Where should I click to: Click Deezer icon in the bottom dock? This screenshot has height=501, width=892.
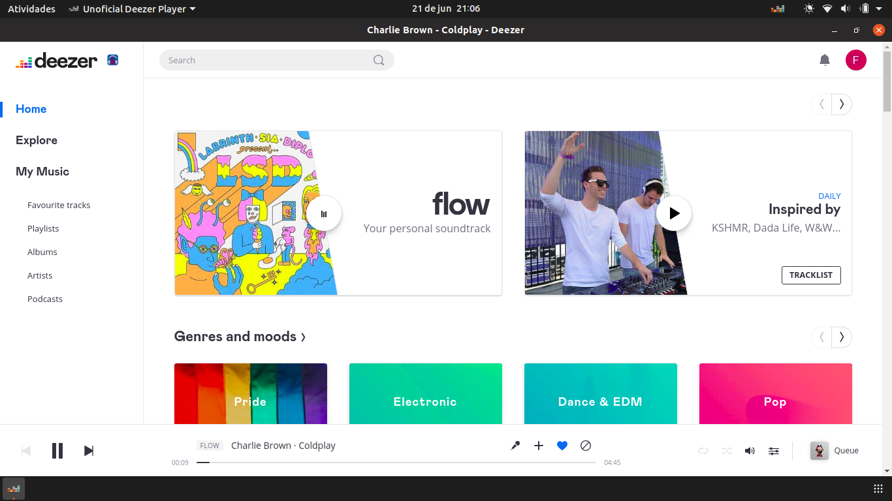14,488
